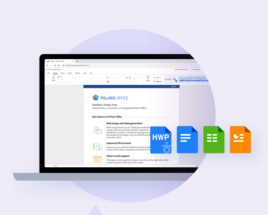Open a new browser tab with plus
The height and width of the screenshot is (215, 268).
pyautogui.click(x=77, y=61)
